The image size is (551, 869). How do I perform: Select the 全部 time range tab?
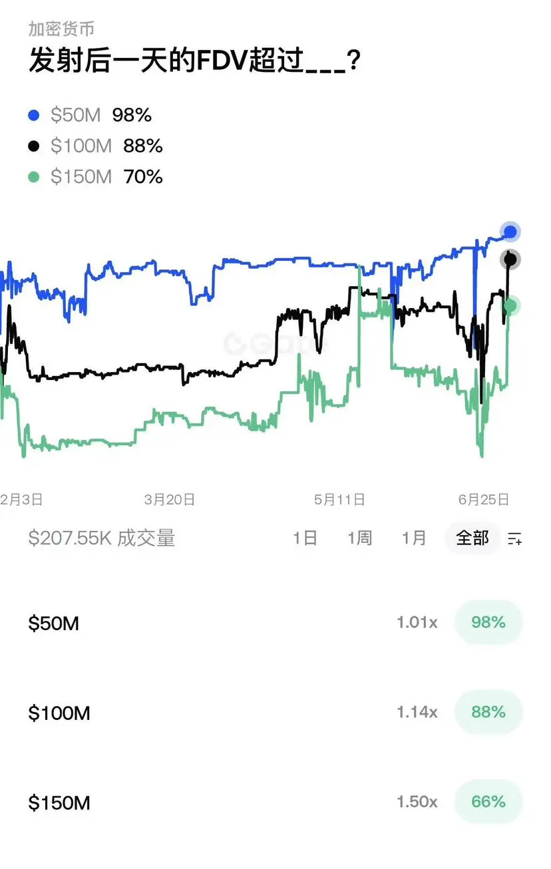coord(472,538)
